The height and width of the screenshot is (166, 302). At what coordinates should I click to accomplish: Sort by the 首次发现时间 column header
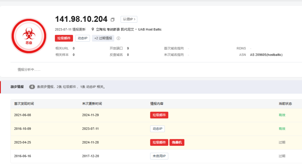tap(24, 104)
